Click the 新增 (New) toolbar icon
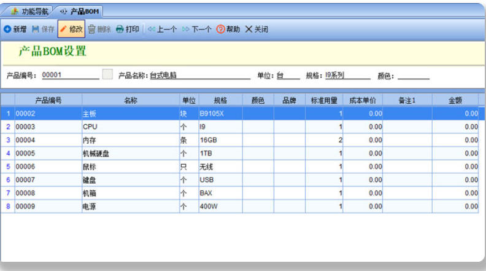Image resolution: width=486 pixels, height=271 pixels. [x=7, y=29]
